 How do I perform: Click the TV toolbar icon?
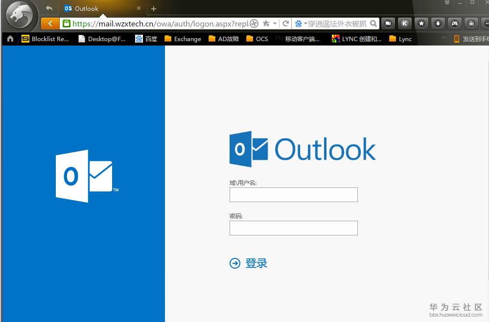coord(471,23)
